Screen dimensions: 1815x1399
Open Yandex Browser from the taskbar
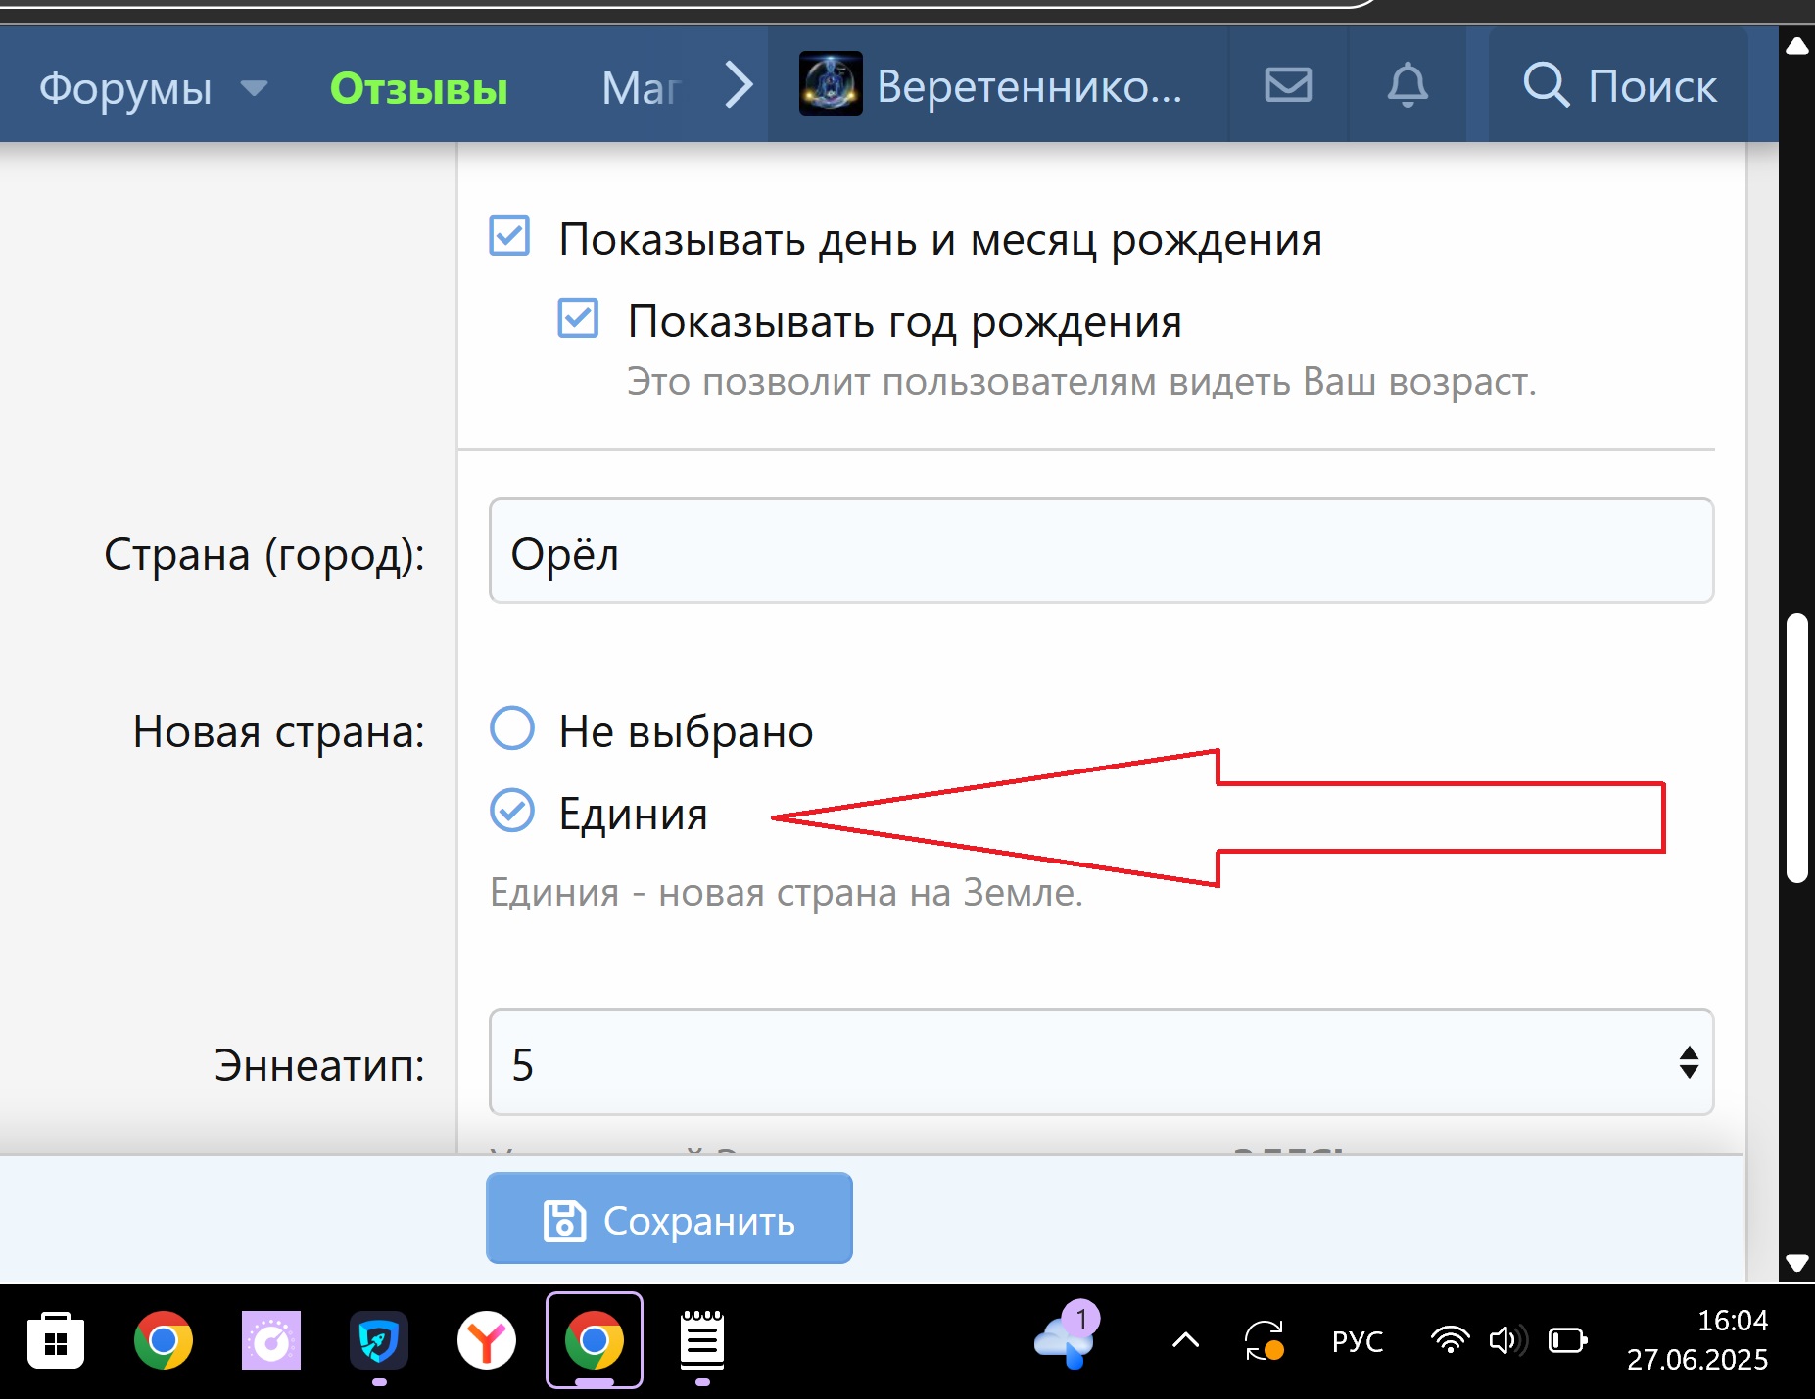[486, 1340]
